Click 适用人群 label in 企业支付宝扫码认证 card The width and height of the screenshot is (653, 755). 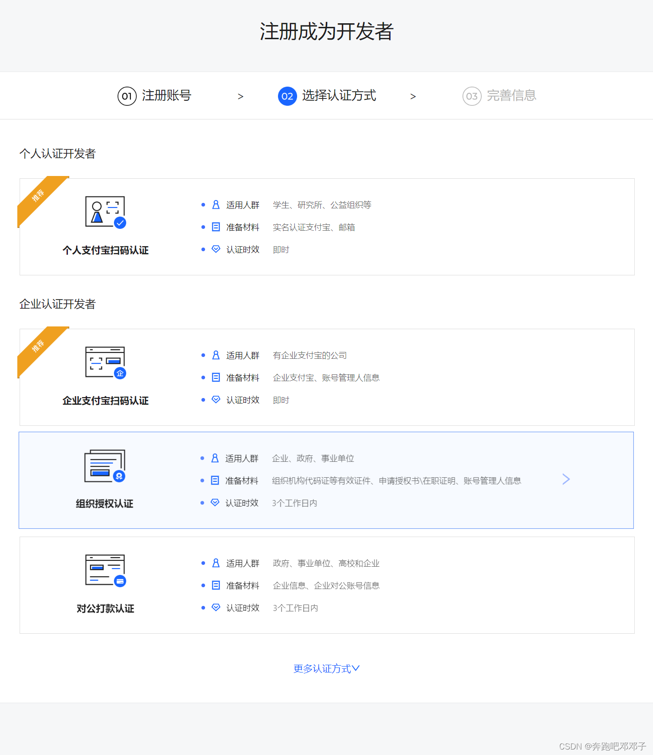point(243,356)
